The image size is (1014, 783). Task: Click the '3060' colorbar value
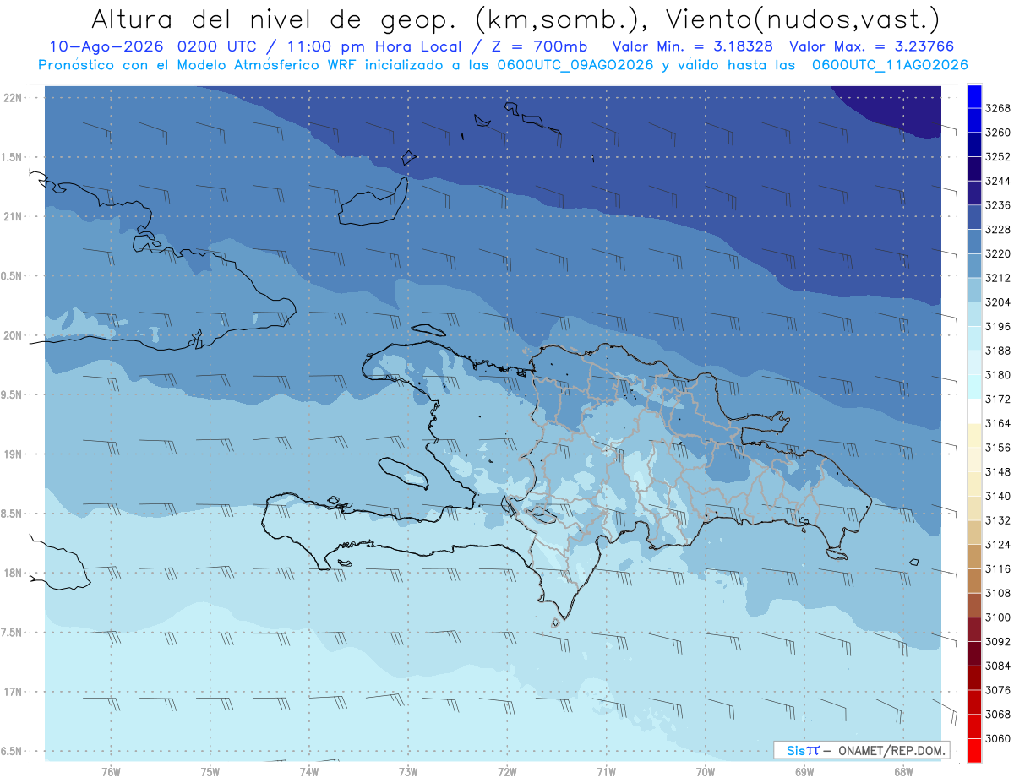999,738
